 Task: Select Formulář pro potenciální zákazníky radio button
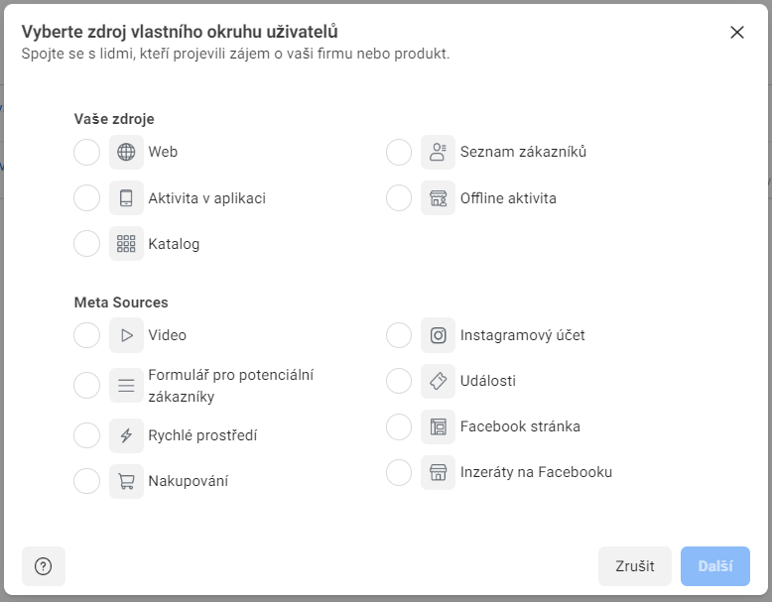87,385
